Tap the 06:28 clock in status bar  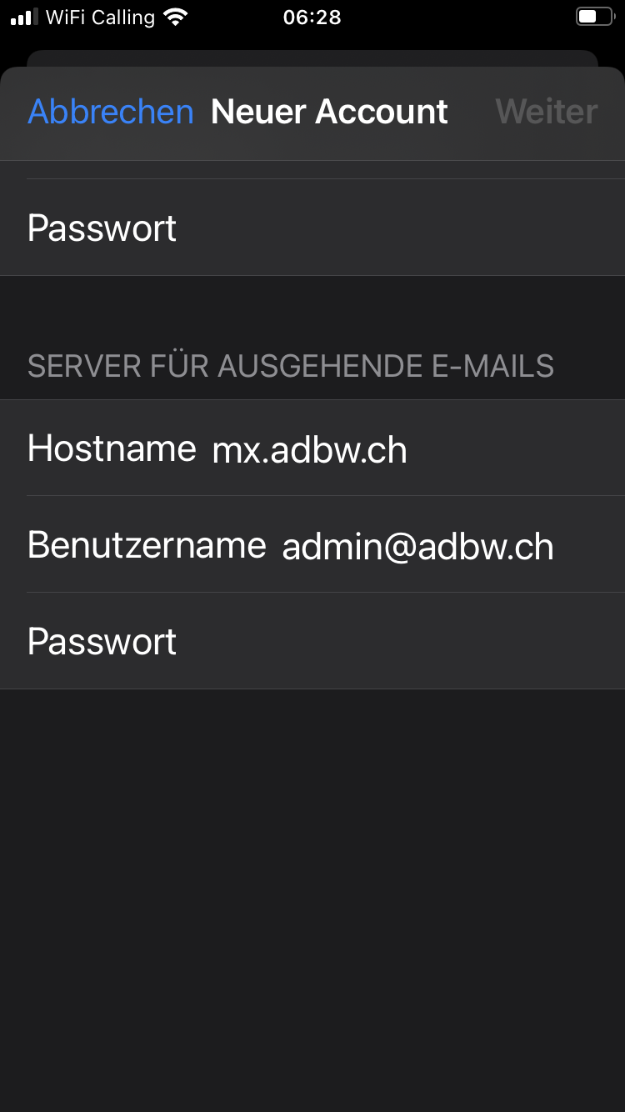point(312,18)
